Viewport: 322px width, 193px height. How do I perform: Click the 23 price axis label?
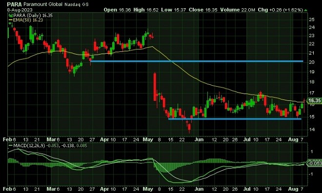tap(312, 36)
